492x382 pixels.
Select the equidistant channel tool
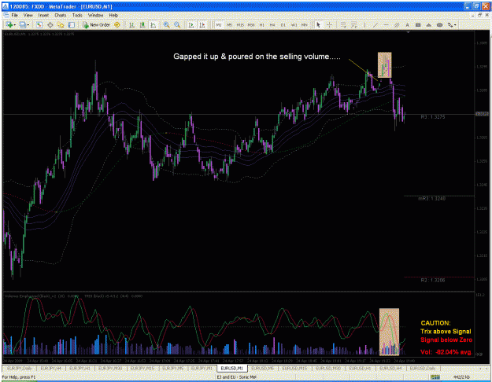point(397,24)
